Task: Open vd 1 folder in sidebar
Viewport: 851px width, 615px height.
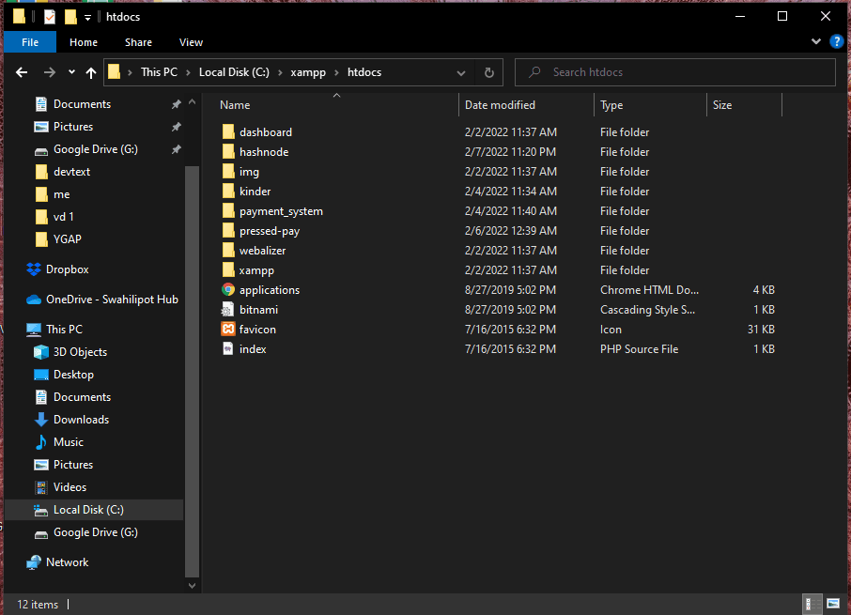Action: (x=64, y=217)
